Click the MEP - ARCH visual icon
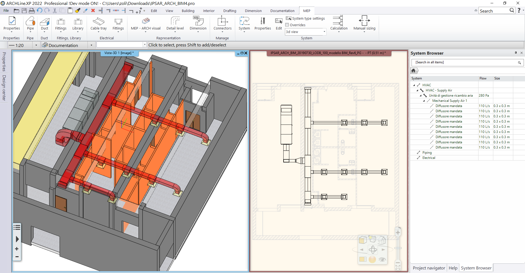 [146, 21]
